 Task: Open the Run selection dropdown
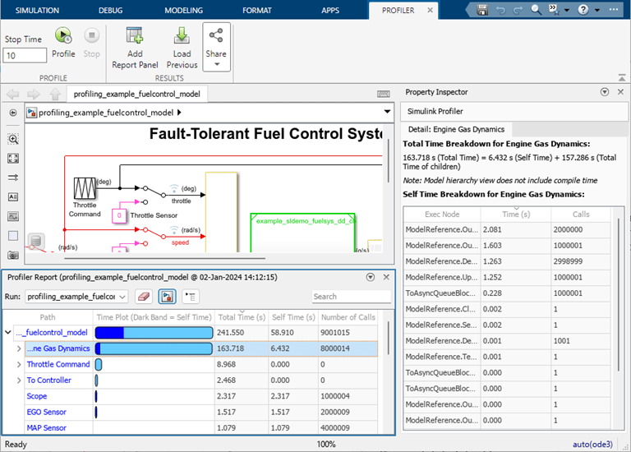tap(76, 297)
